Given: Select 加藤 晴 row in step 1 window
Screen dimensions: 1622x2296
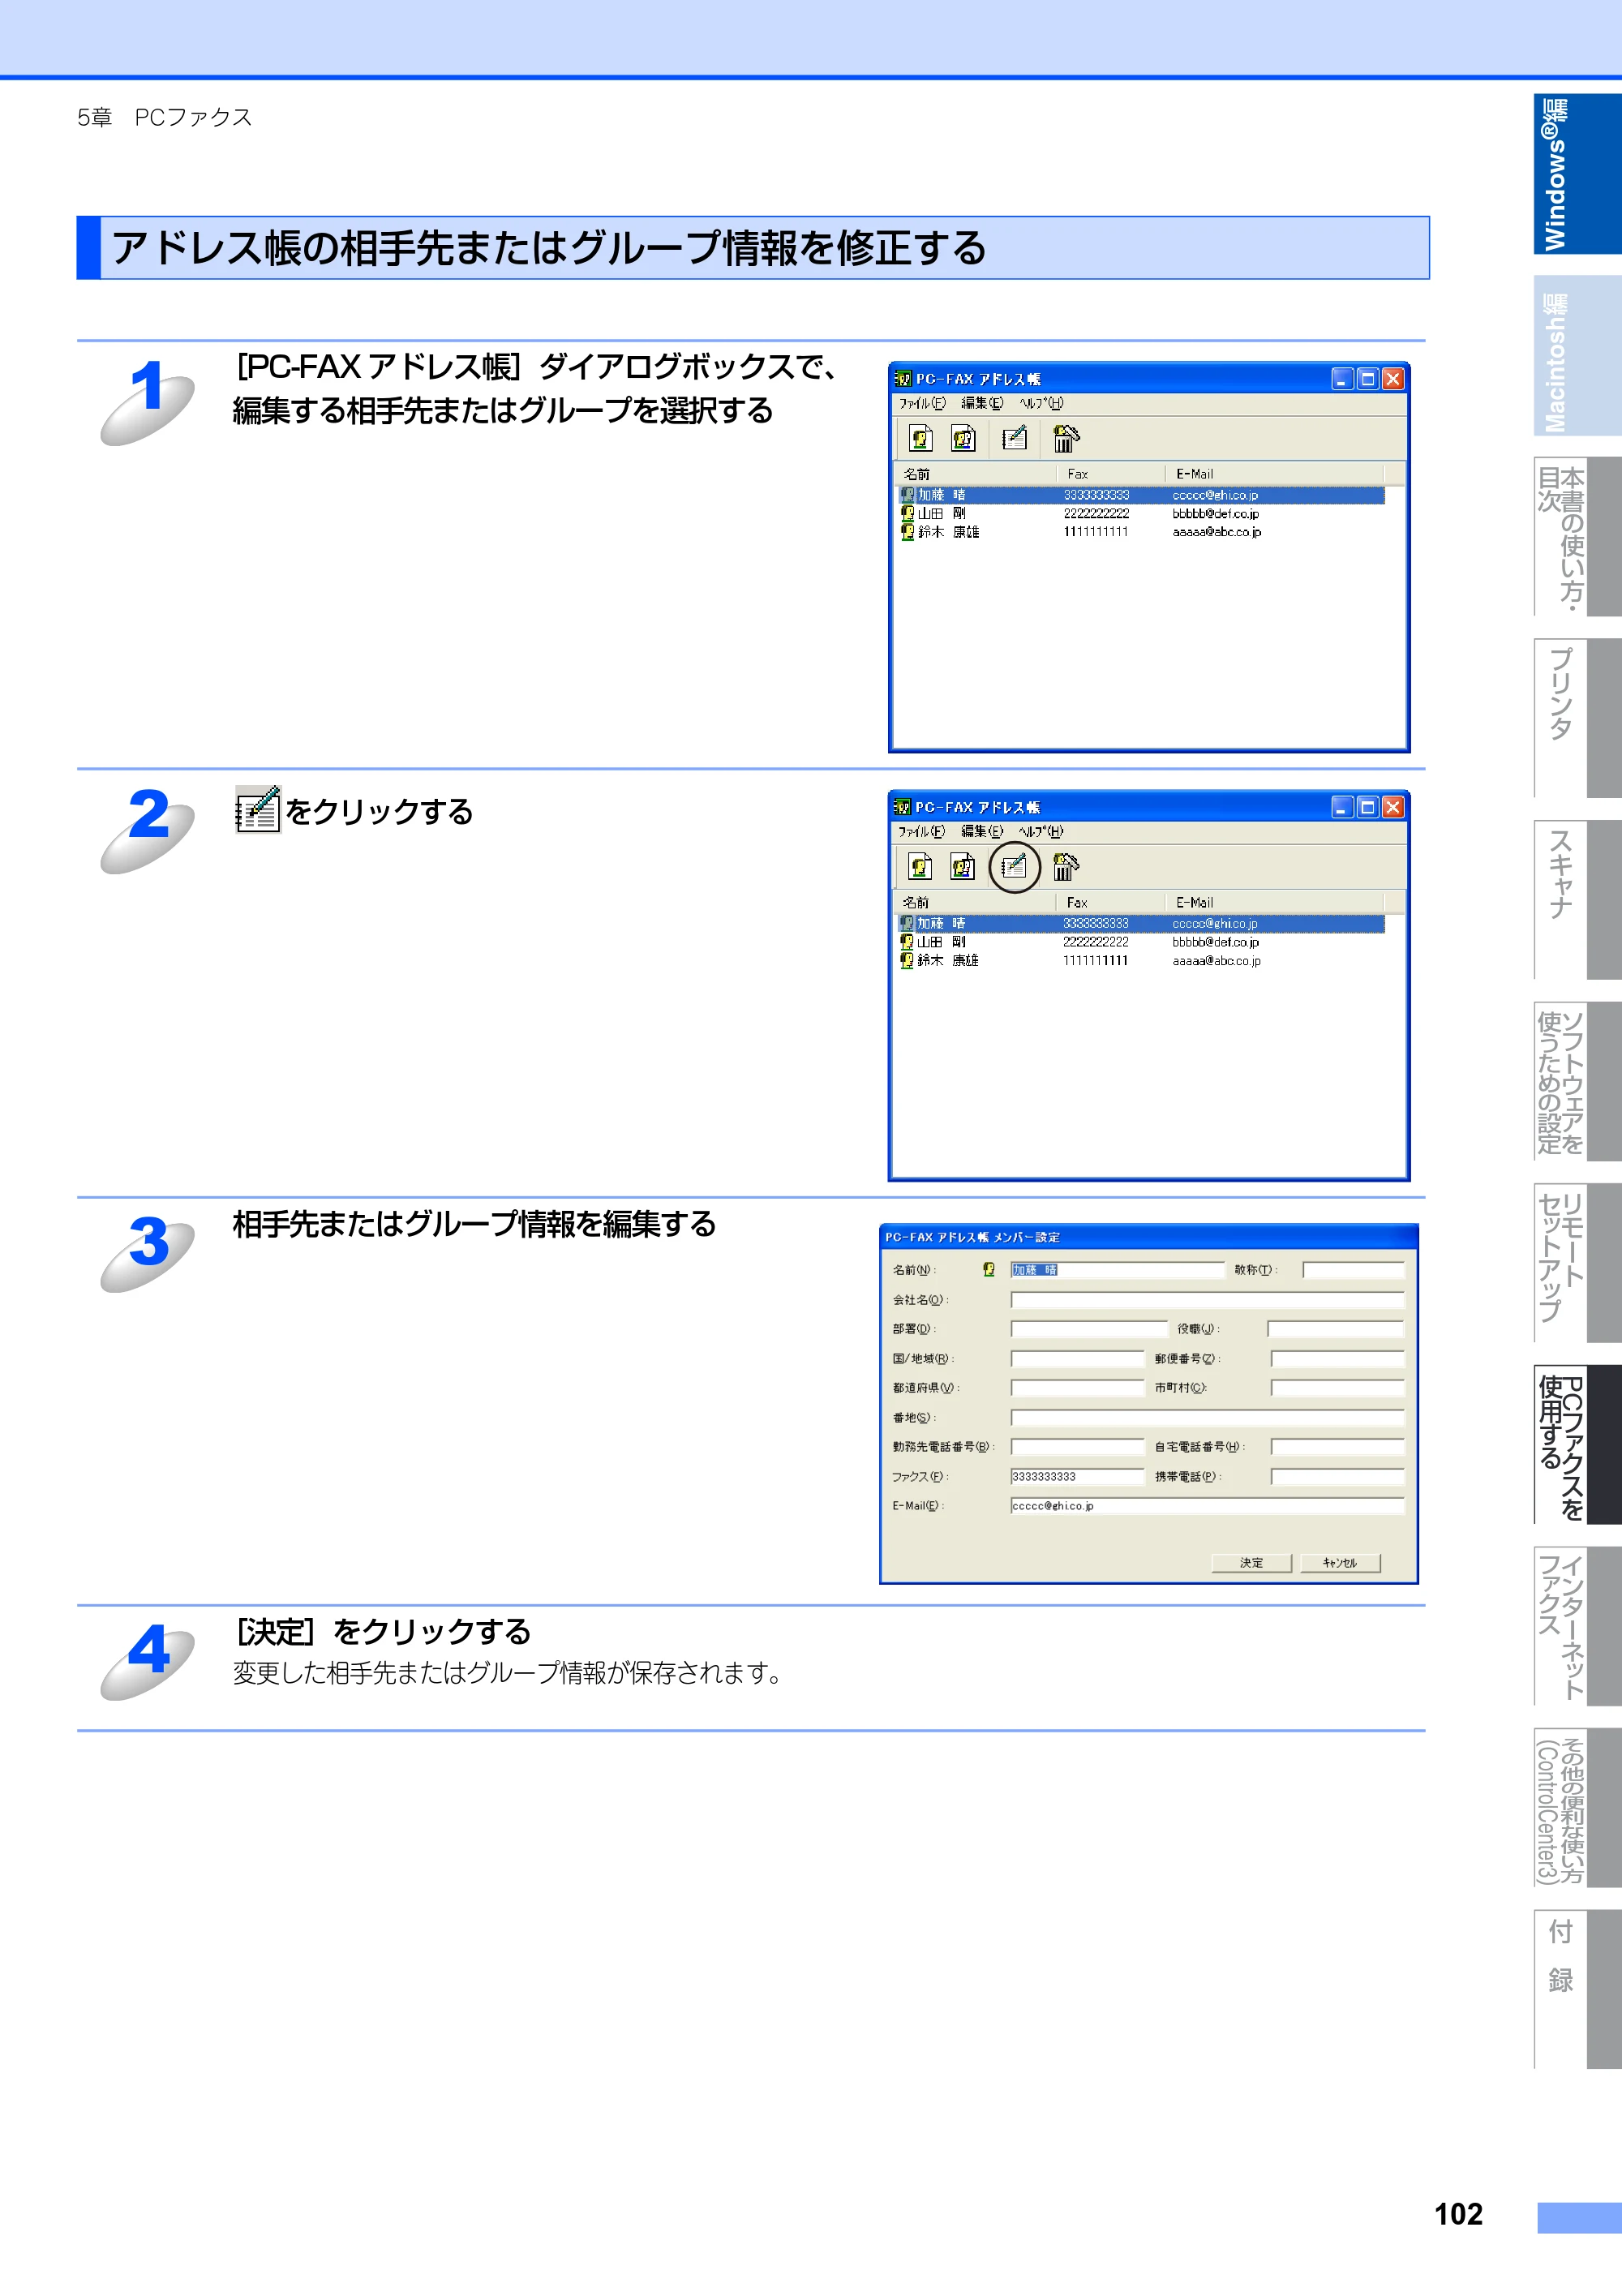Looking at the screenshot, I should point(1140,495).
